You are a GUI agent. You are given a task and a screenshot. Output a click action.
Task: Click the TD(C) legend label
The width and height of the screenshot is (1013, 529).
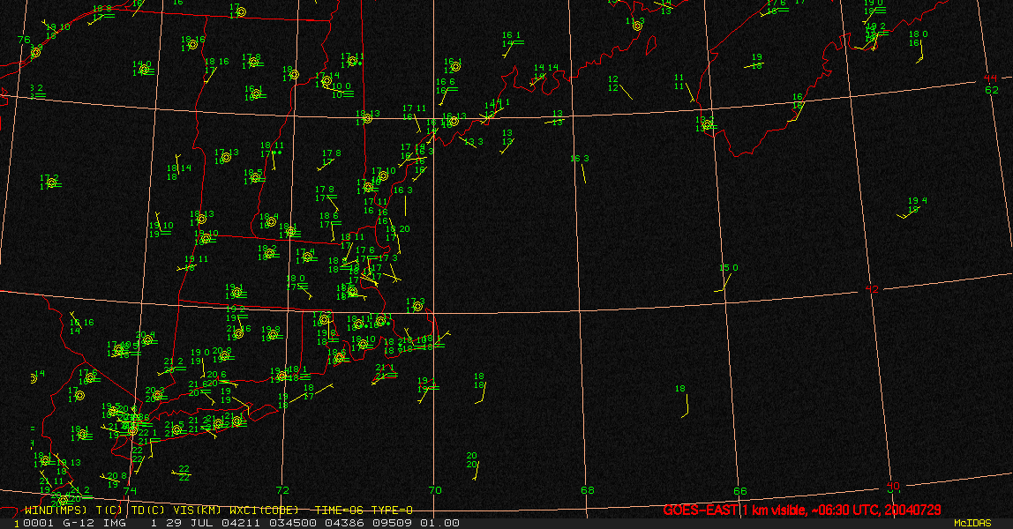pyautogui.click(x=146, y=510)
